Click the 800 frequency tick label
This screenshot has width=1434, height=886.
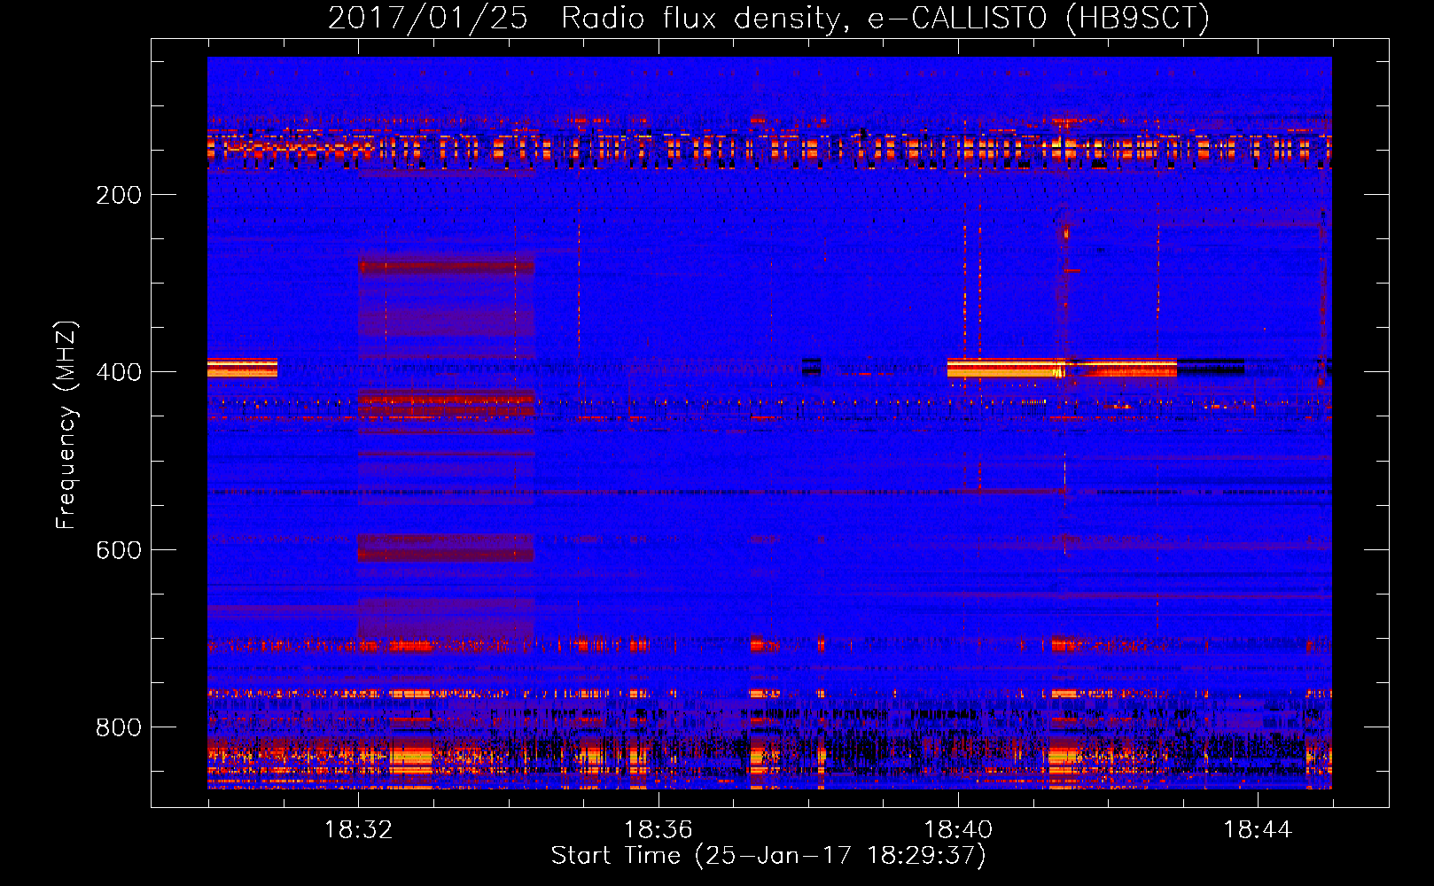click(x=119, y=727)
